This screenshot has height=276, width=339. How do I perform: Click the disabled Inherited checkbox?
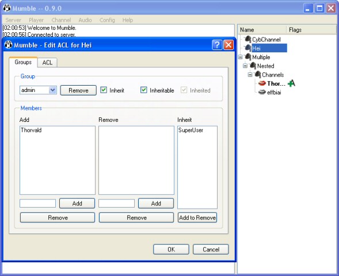pos(184,90)
